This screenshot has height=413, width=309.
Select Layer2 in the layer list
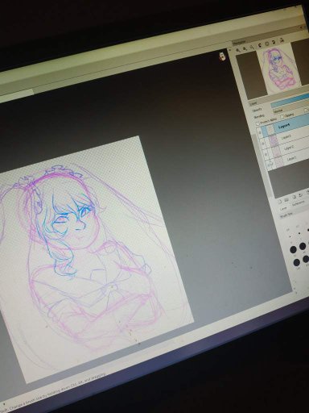pyautogui.click(x=288, y=148)
